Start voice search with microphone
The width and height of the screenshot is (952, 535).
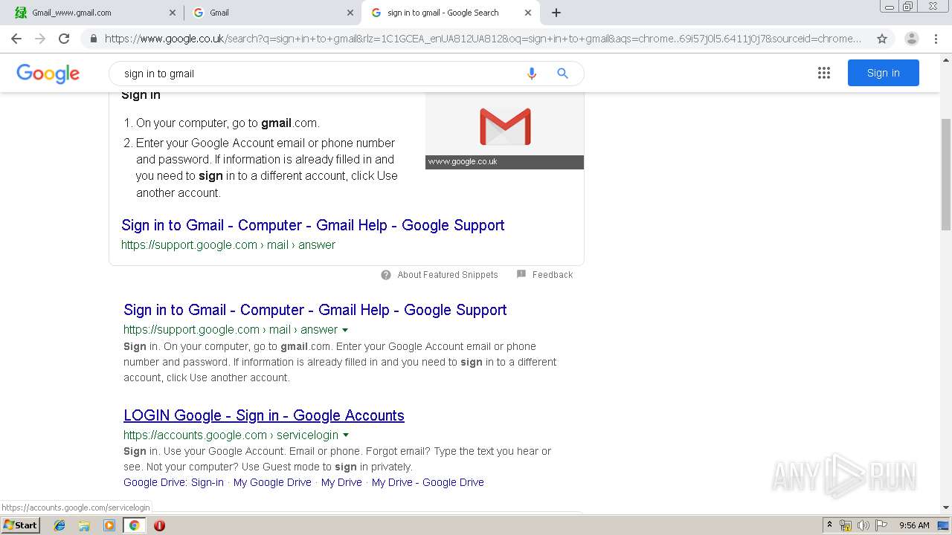[531, 74]
